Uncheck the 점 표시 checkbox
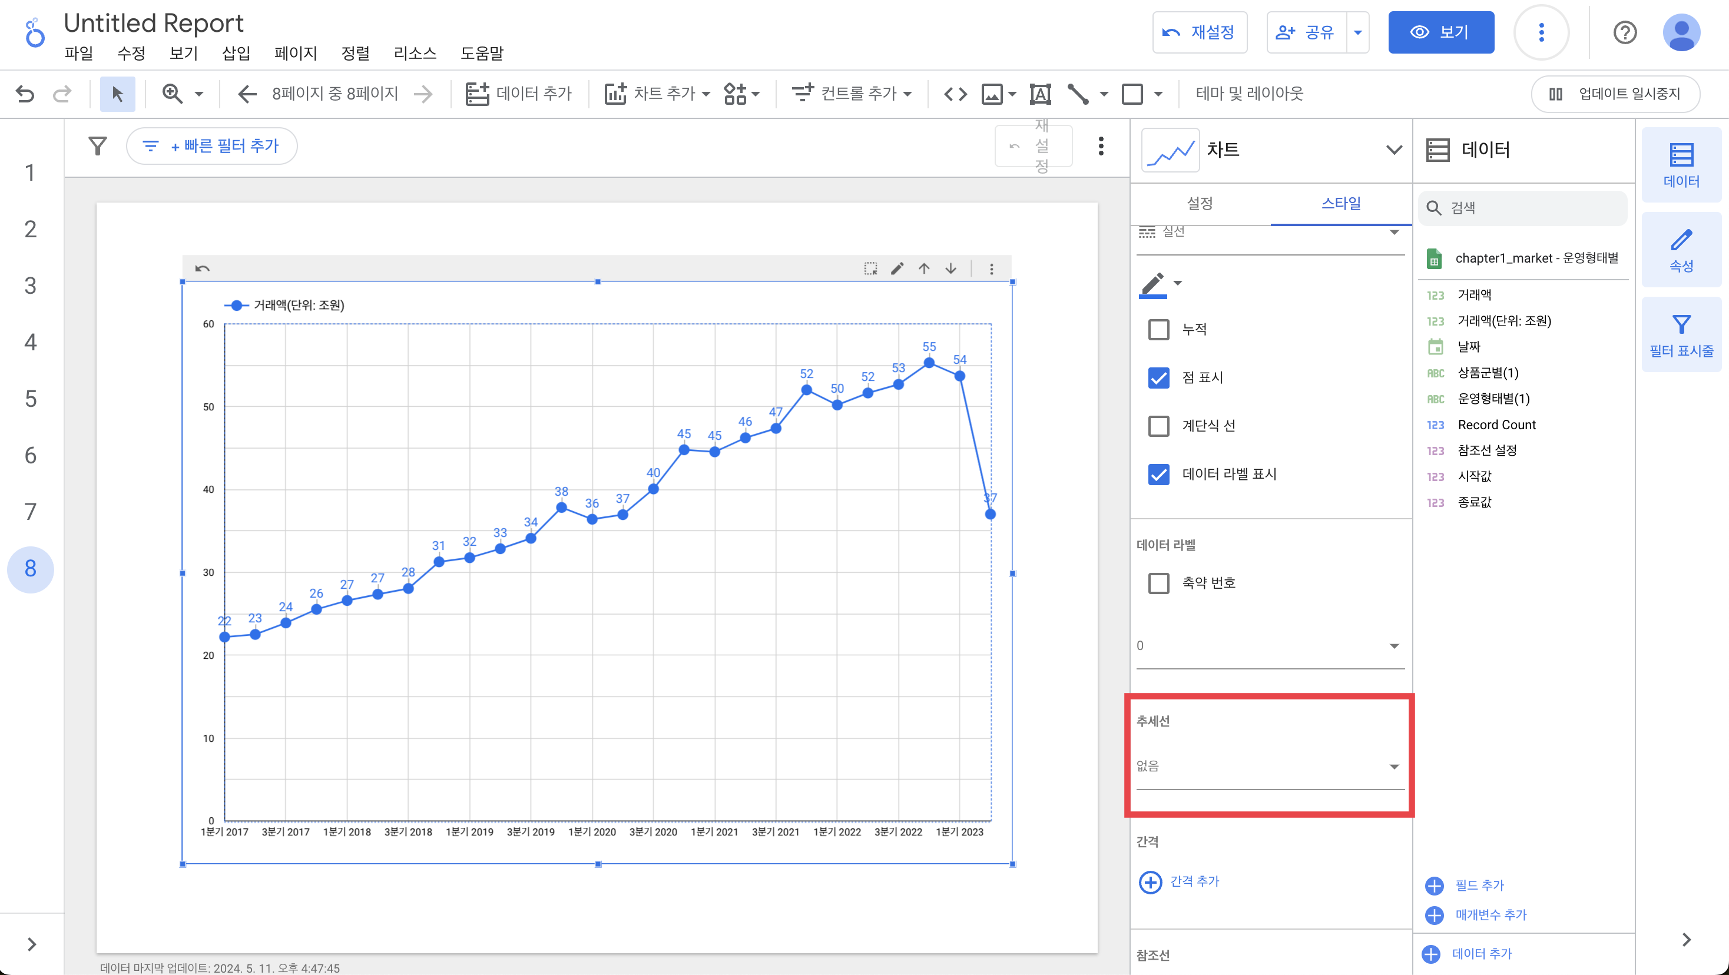1729x975 pixels. (1158, 378)
